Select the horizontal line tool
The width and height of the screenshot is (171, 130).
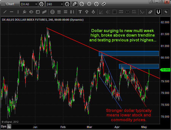coord(11,12)
